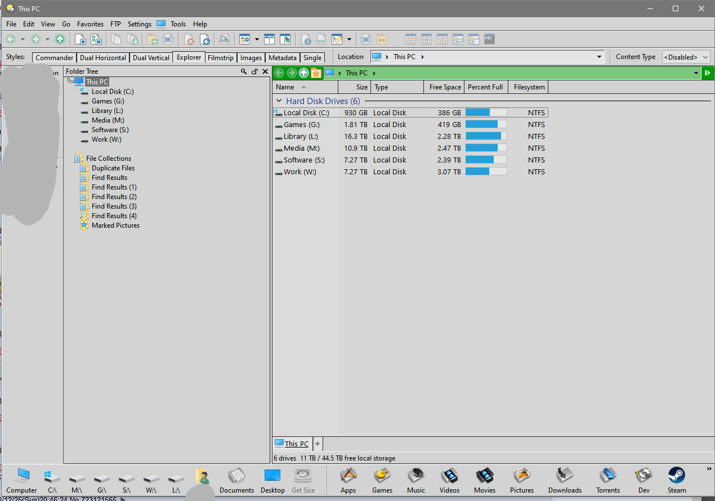The height and width of the screenshot is (501, 715).
Task: Close the Folder Tree panel
Action: (265, 71)
